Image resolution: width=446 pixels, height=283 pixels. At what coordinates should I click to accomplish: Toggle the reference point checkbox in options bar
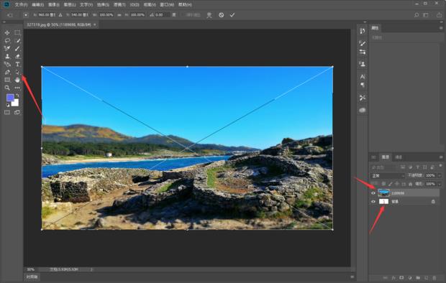pos(26,15)
